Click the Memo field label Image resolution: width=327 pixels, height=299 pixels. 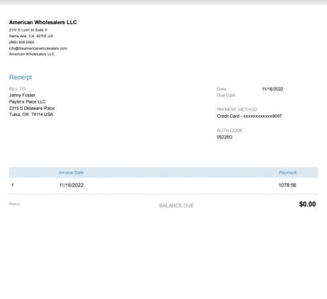[14, 204]
